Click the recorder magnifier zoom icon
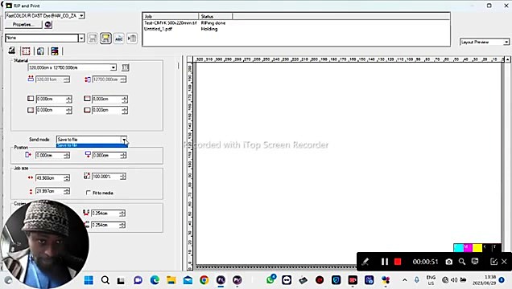The width and height of the screenshot is (512, 289). pyautogui.click(x=462, y=262)
